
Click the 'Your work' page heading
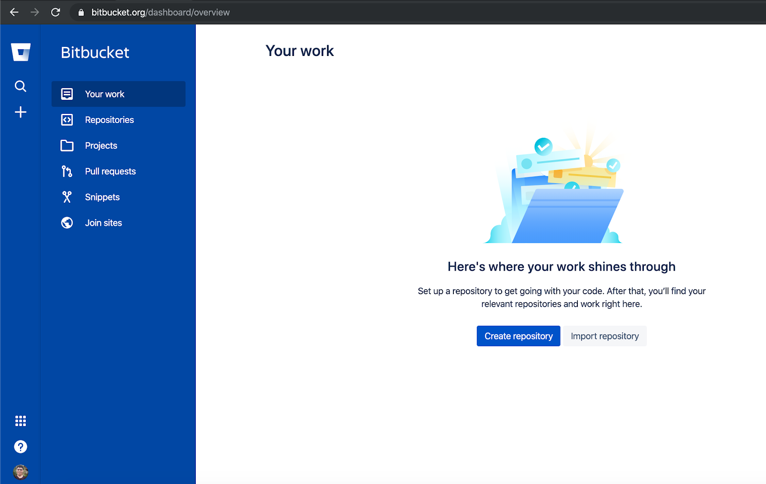pyautogui.click(x=300, y=51)
